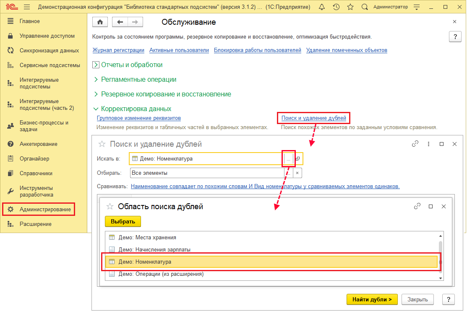Screen dimensions: 467x311
Task: Clear the Отбирать field with x
Action: (x=297, y=173)
